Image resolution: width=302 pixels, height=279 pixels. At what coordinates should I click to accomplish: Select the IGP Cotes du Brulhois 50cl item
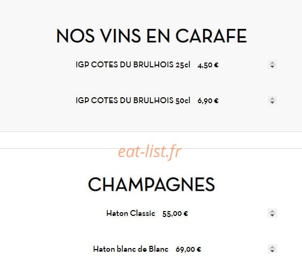133,100
